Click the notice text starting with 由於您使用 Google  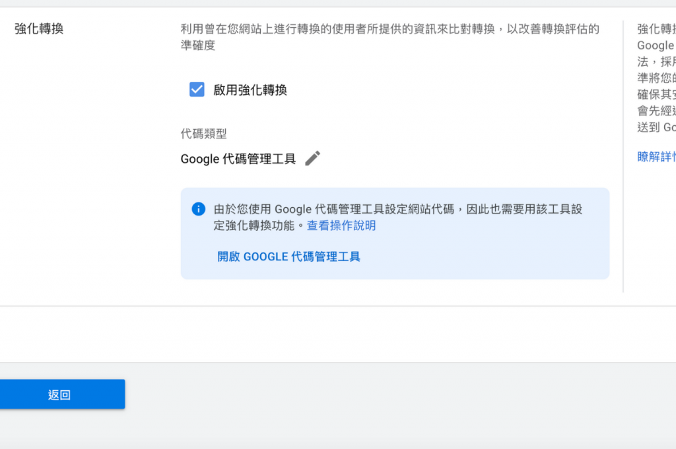point(398,218)
